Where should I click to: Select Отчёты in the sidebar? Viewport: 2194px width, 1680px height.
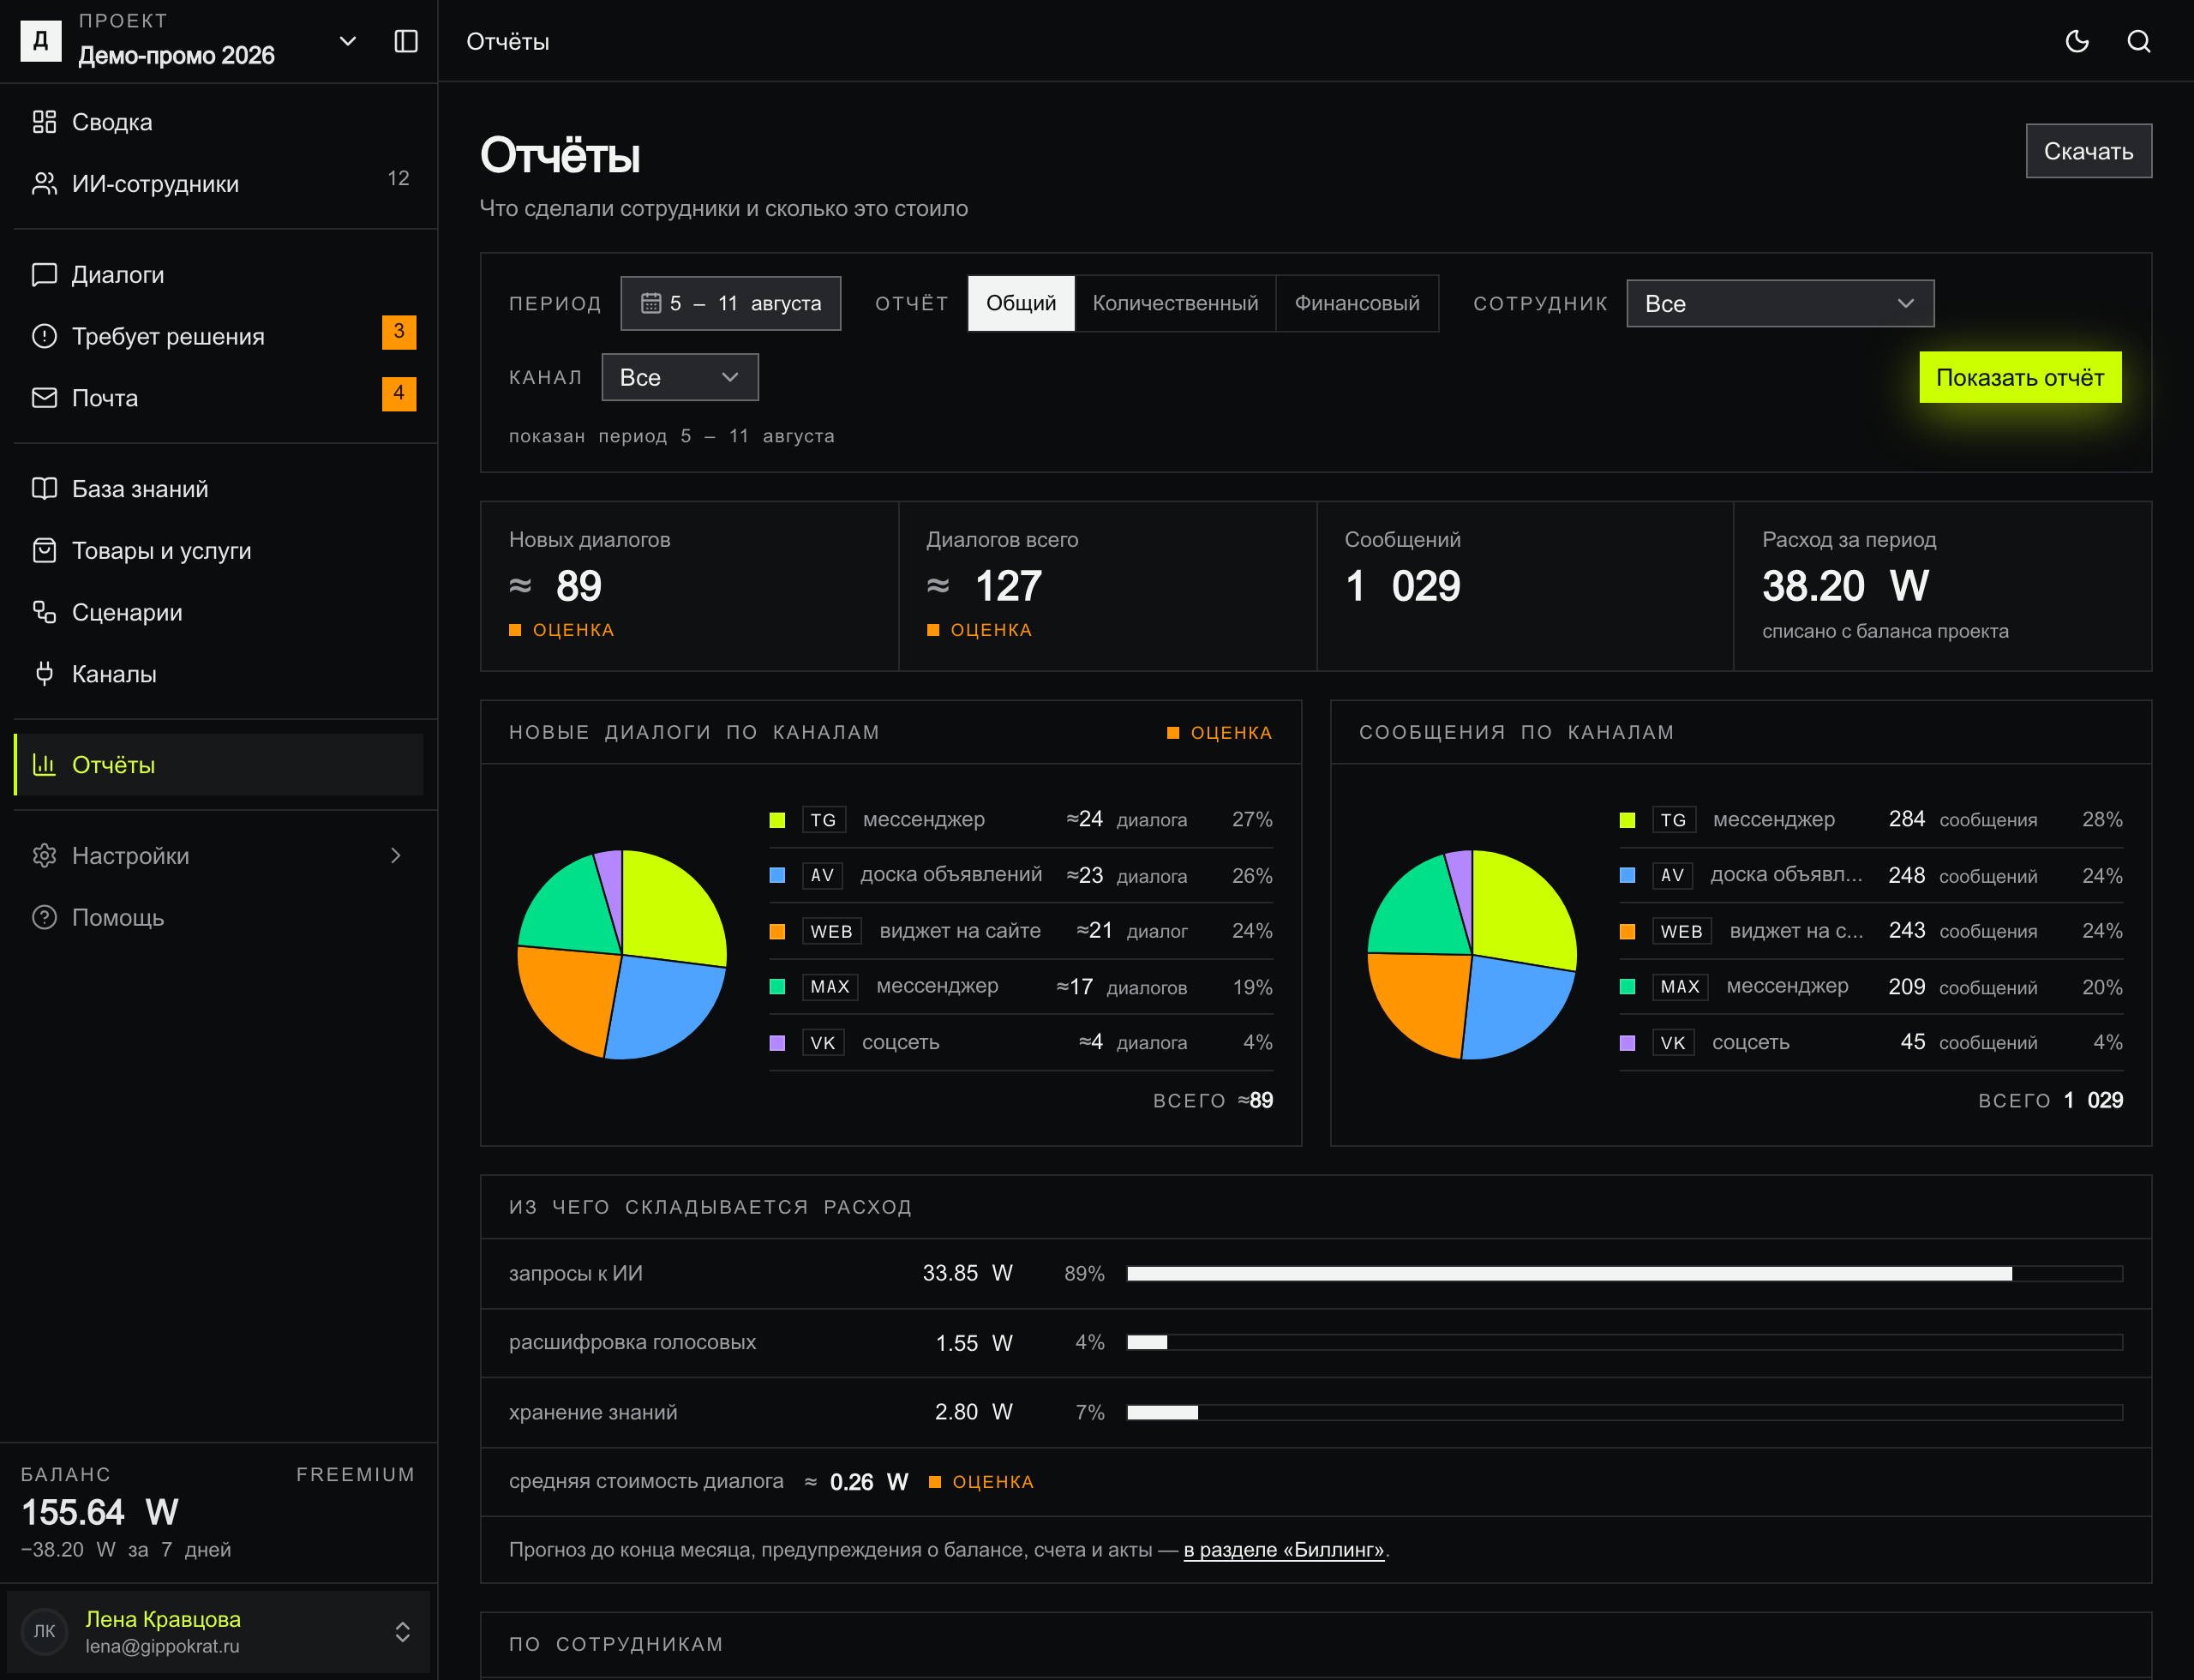pos(219,765)
